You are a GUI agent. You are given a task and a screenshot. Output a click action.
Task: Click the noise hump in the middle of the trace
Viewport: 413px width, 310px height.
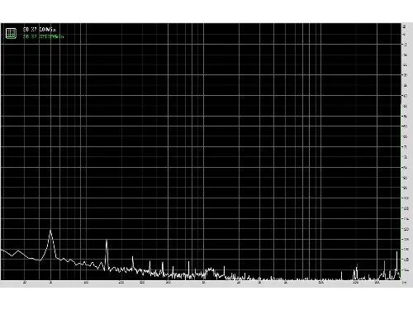[x=210, y=269]
